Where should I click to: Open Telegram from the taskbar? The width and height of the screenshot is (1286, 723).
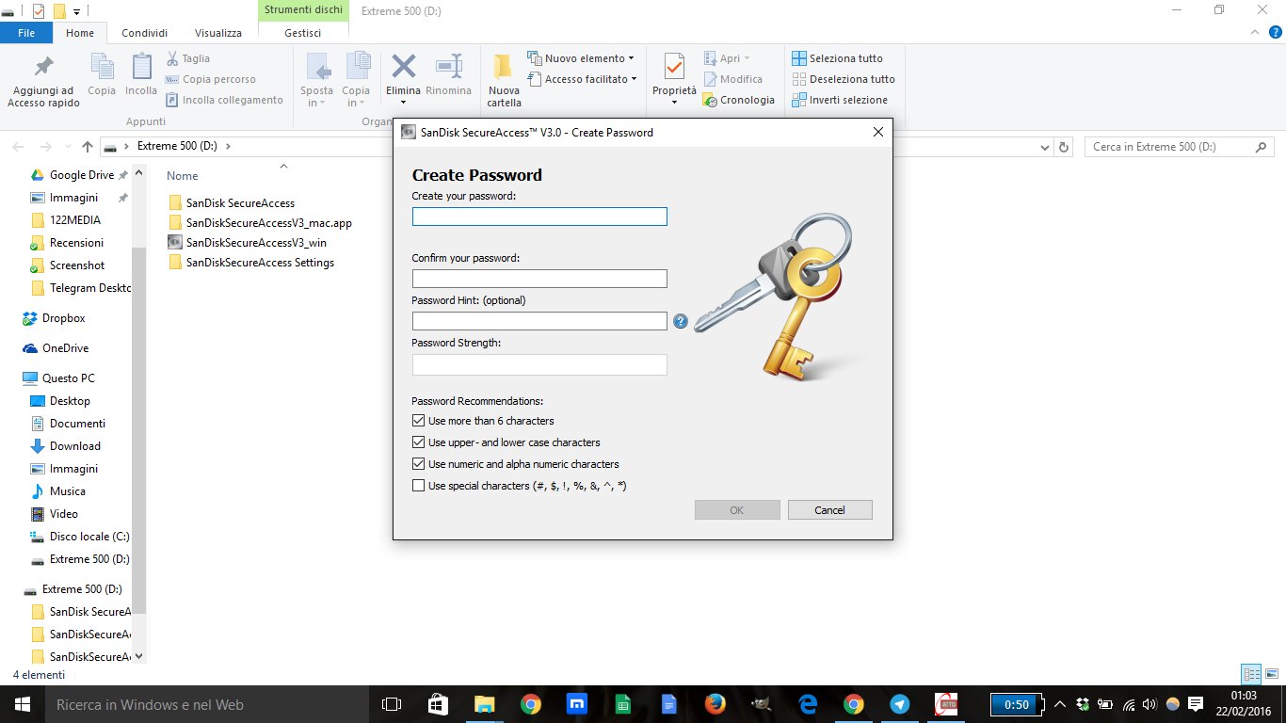click(900, 704)
